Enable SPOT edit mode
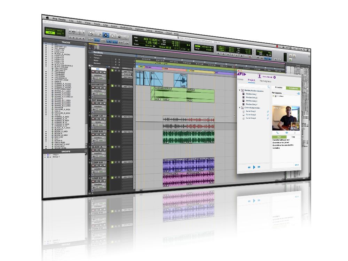 point(60,31)
